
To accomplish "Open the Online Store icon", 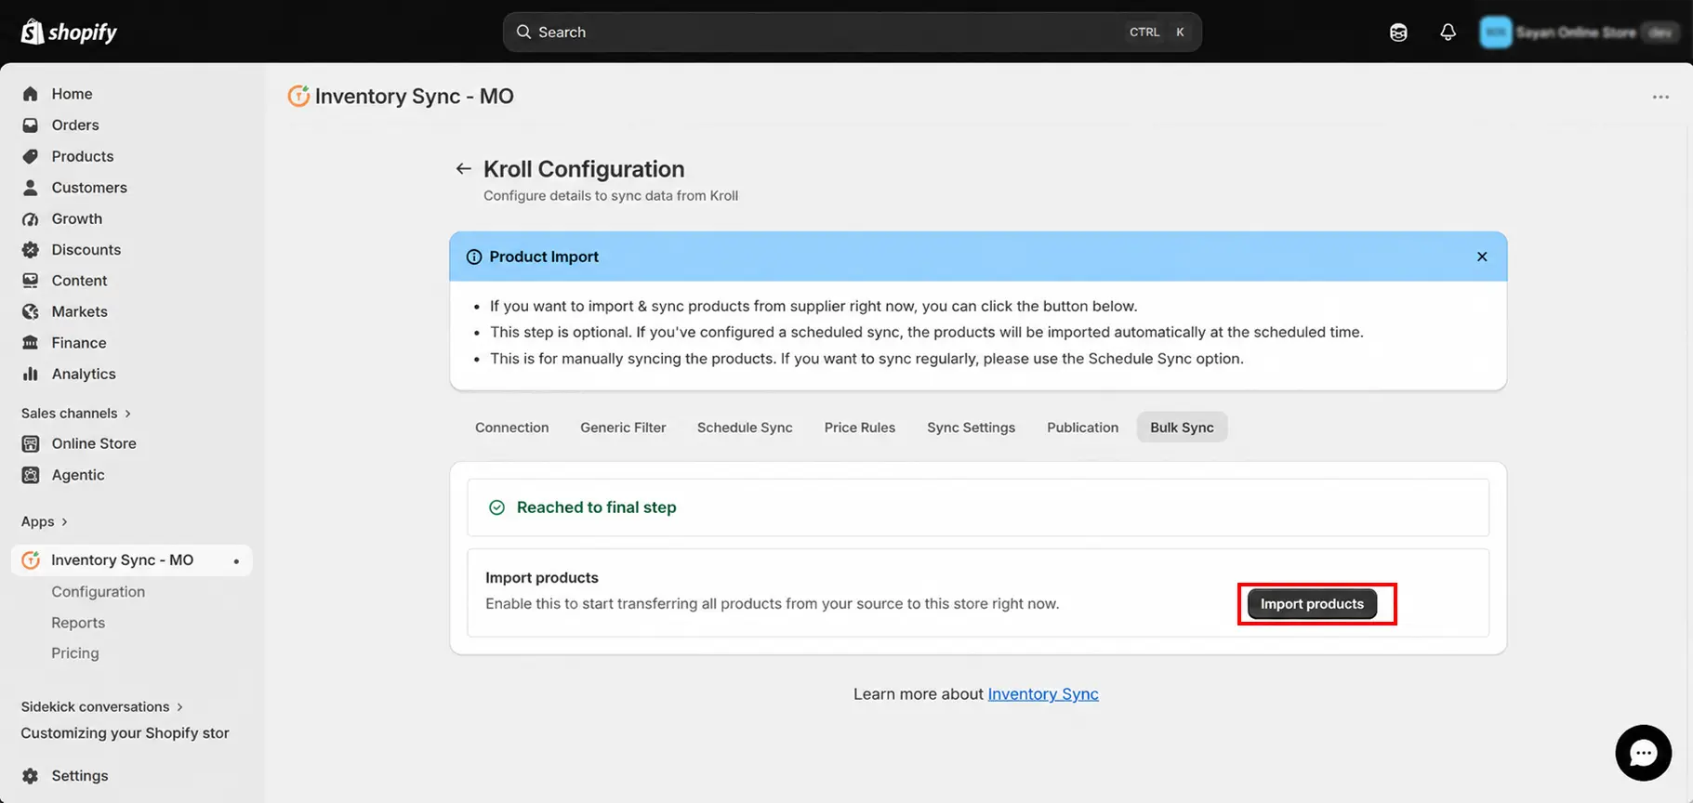I will point(31,443).
